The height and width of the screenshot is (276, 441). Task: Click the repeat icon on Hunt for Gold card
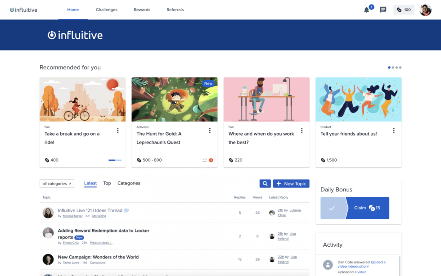pyautogui.click(x=203, y=160)
